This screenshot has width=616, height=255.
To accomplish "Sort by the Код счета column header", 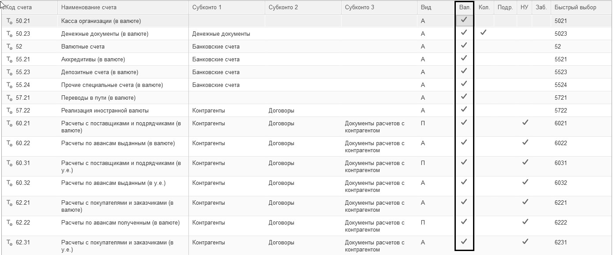I will coord(20,7).
